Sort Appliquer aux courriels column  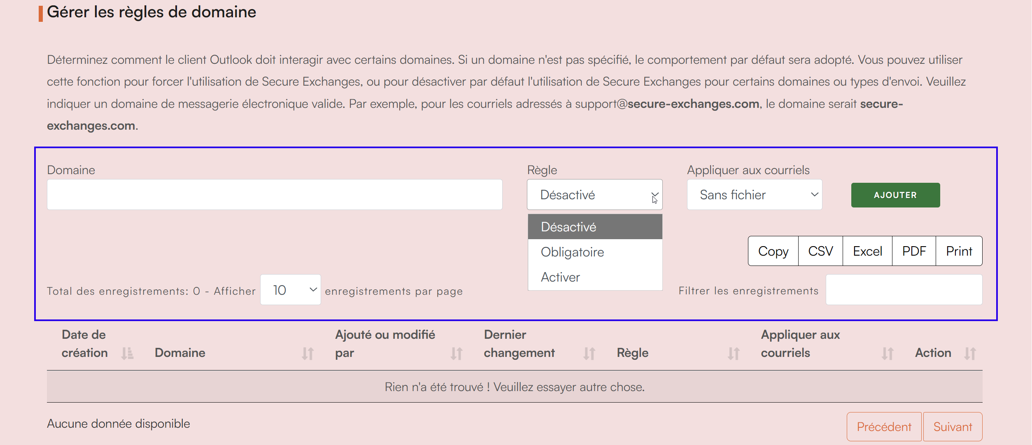[887, 353]
